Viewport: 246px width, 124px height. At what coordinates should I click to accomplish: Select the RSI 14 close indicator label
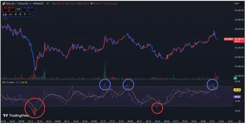8,82
